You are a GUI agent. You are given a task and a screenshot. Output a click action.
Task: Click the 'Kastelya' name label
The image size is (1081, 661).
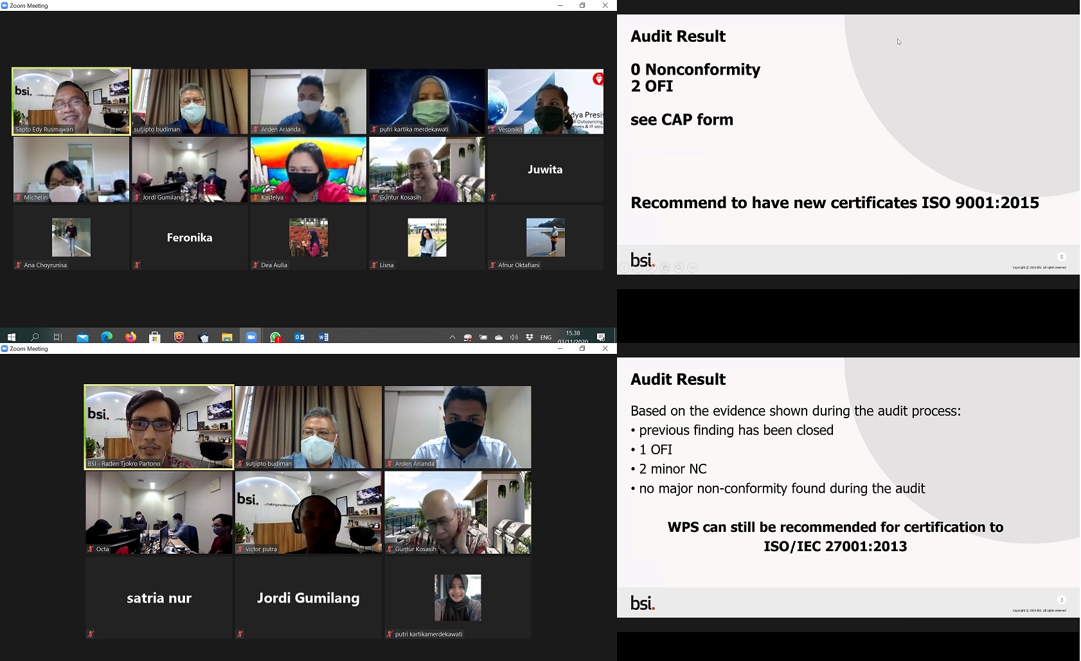pos(272,198)
